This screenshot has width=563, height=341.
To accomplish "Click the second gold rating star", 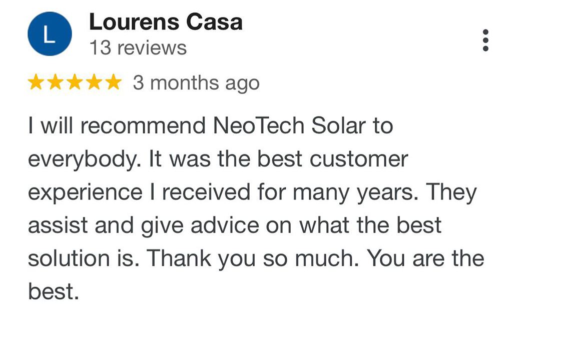I will (55, 82).
